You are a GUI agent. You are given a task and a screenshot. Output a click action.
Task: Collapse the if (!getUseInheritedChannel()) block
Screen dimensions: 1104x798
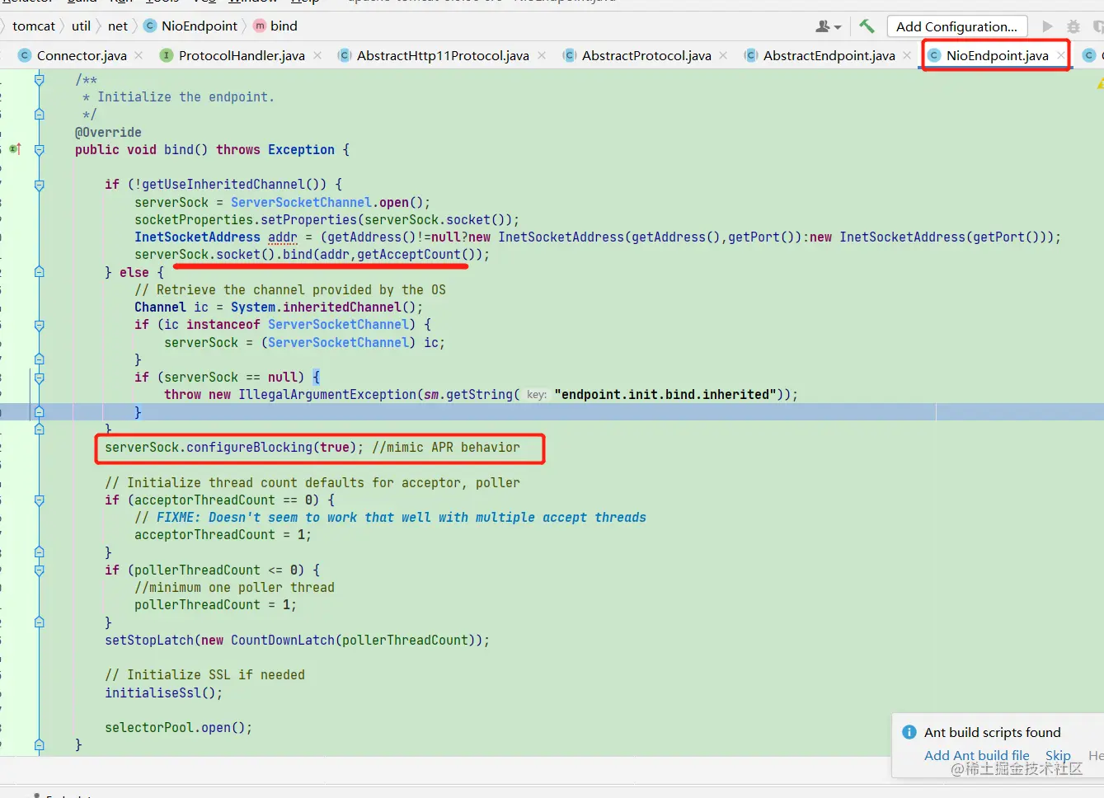click(x=39, y=185)
